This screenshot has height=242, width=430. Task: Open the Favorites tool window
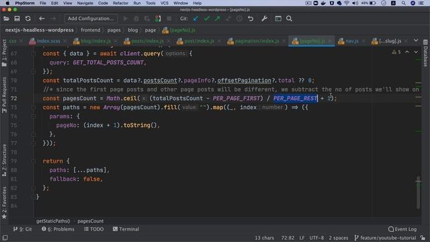click(4, 203)
